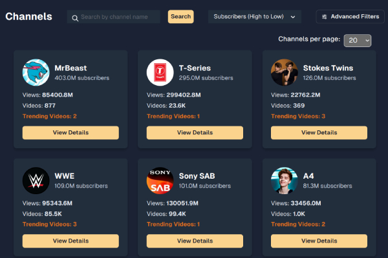Click the T-Series channel logo
388x258 pixels.
click(160, 73)
